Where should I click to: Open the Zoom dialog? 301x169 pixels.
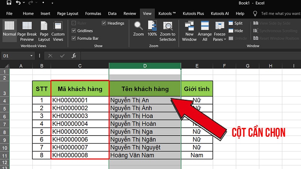(x=138, y=29)
